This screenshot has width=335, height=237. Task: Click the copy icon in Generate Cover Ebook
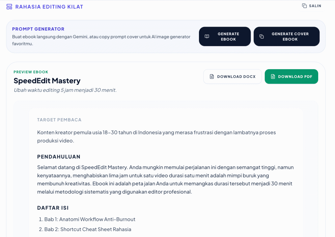tap(262, 37)
